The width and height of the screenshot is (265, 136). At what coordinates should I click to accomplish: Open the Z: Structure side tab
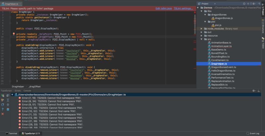tap(263, 26)
